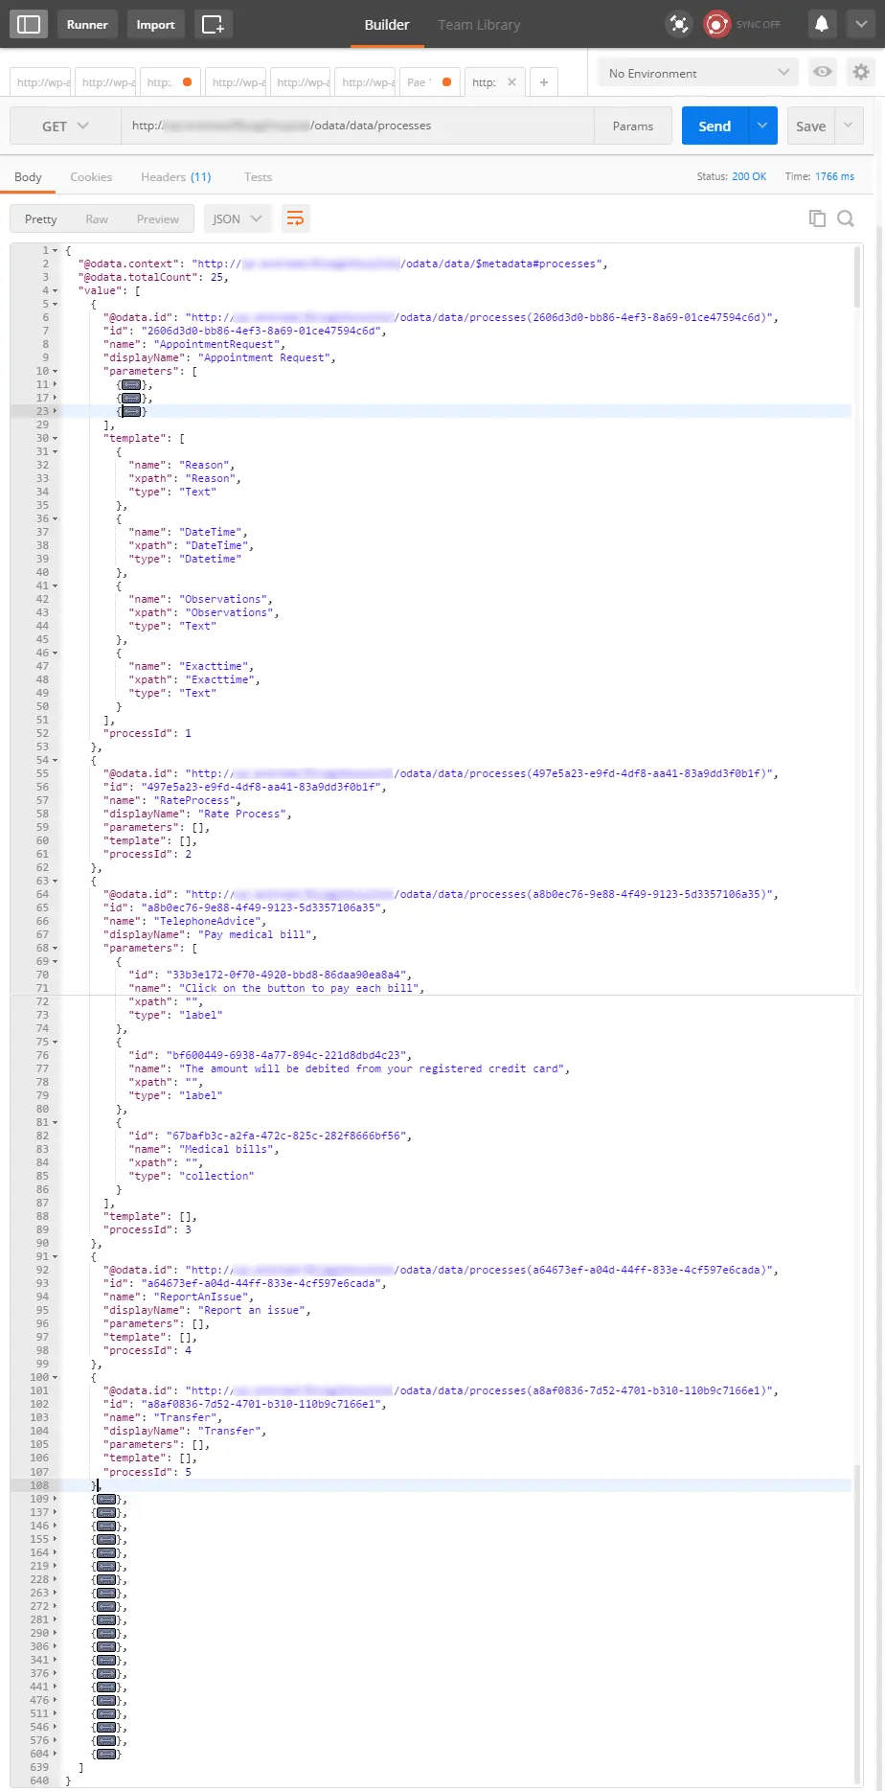Click folded placeholder icon on line 137

(x=106, y=1512)
